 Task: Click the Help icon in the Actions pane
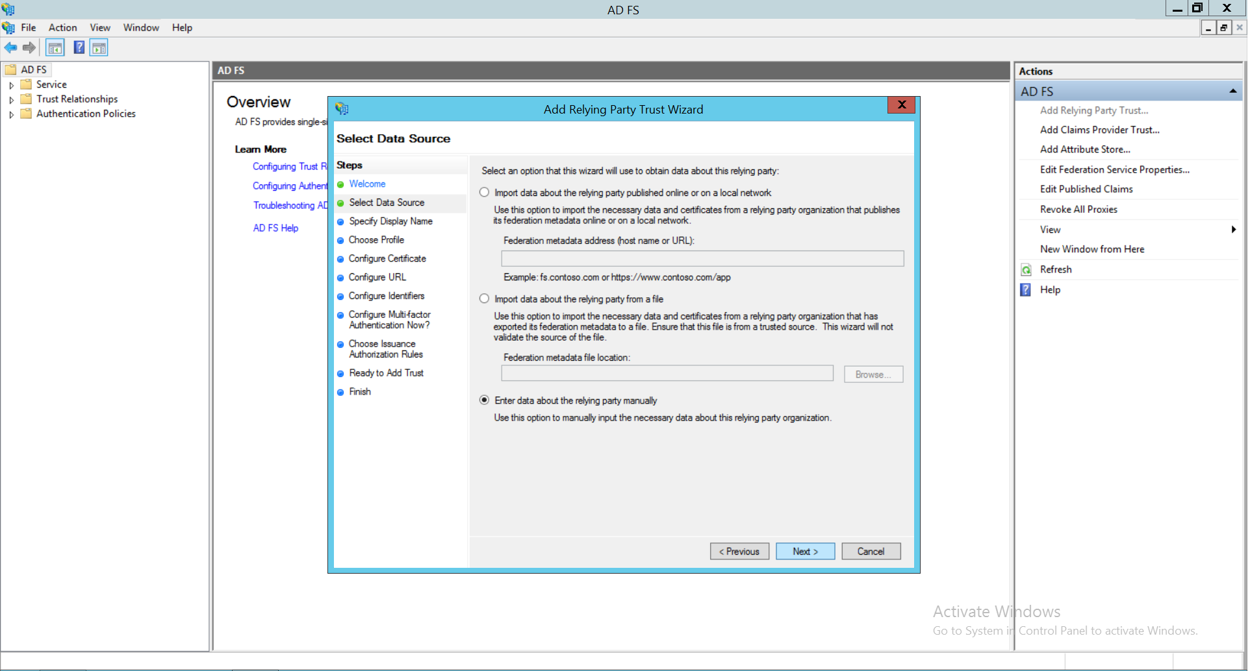click(x=1025, y=290)
